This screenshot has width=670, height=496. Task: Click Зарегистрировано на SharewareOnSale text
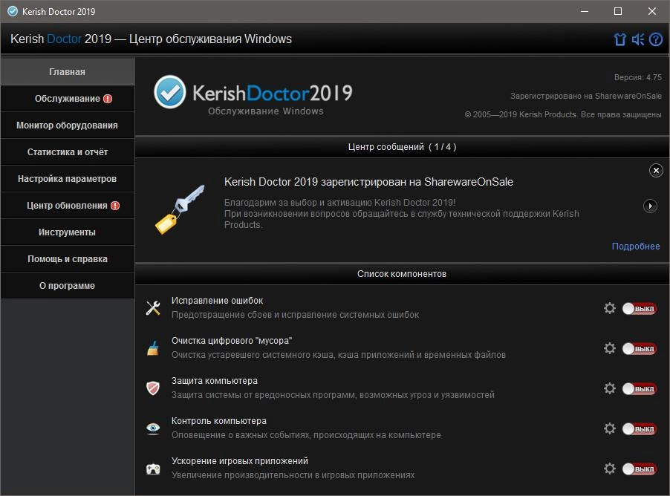point(586,96)
